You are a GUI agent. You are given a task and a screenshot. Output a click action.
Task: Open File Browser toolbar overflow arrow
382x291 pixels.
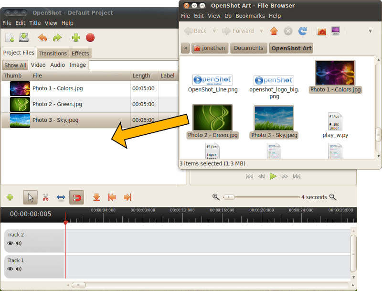point(371,31)
